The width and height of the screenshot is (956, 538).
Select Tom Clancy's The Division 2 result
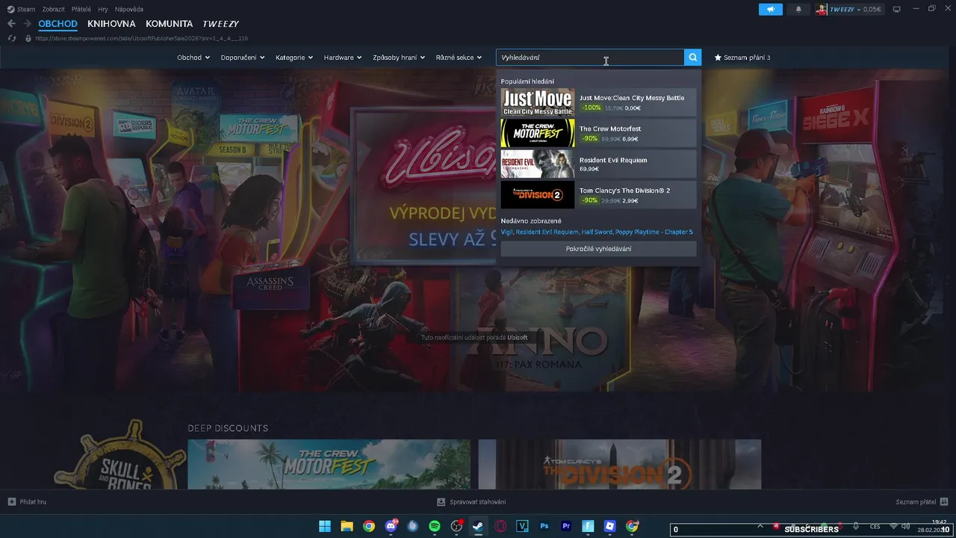pos(598,194)
